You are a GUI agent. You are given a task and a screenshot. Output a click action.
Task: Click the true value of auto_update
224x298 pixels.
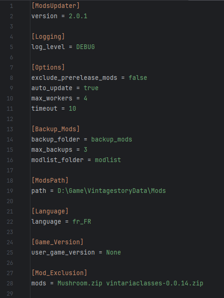[x=91, y=88]
